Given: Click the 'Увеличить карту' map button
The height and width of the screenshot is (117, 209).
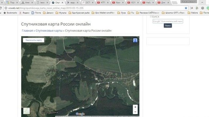Looking at the screenshot, I should point(34,40).
